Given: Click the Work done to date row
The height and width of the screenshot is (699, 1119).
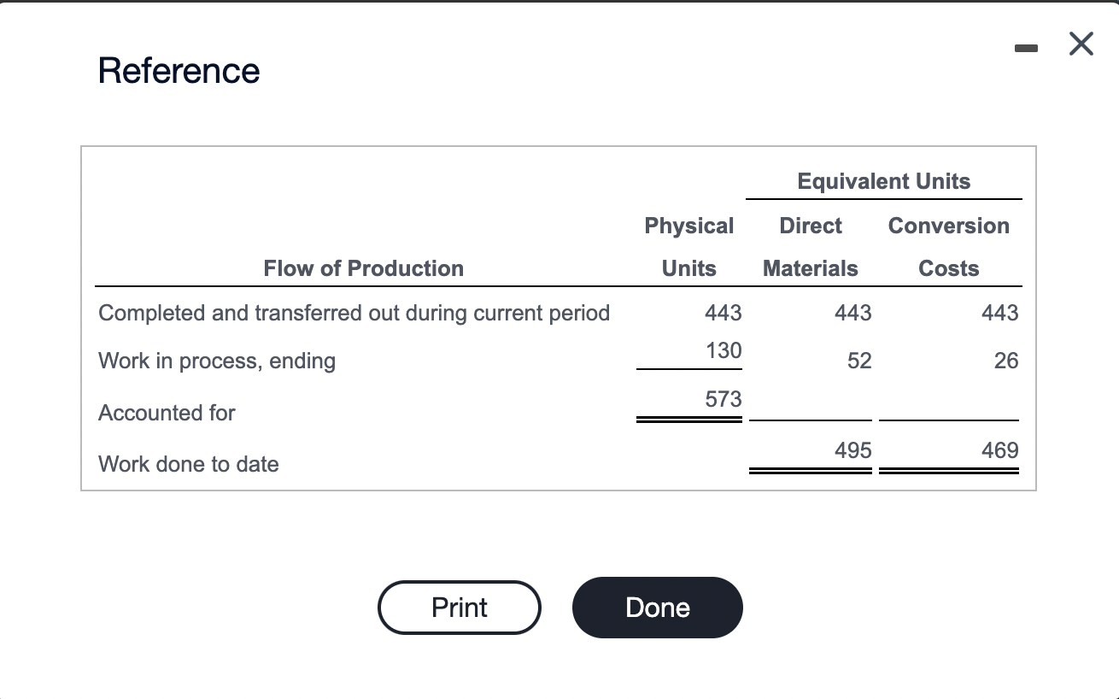Looking at the screenshot, I should pyautogui.click(x=188, y=464).
